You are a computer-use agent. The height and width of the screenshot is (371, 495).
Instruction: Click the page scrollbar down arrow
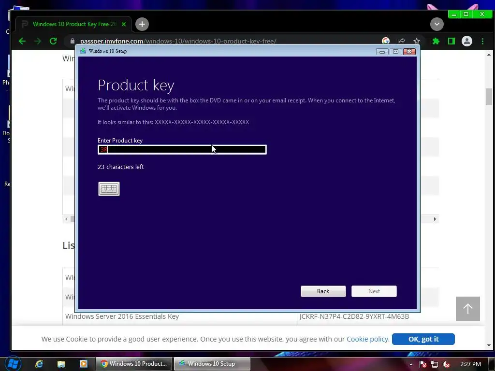point(489,345)
